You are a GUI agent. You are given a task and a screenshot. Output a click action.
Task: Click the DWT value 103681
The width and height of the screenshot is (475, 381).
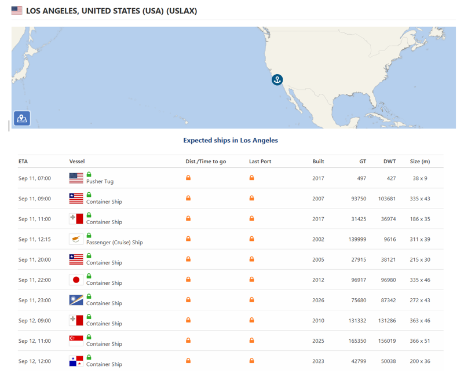(x=387, y=199)
